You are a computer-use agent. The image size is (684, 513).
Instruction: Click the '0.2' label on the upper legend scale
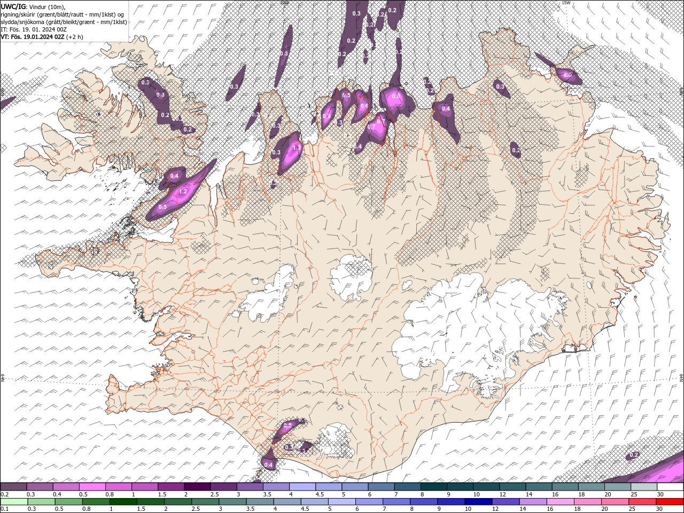point(4,494)
